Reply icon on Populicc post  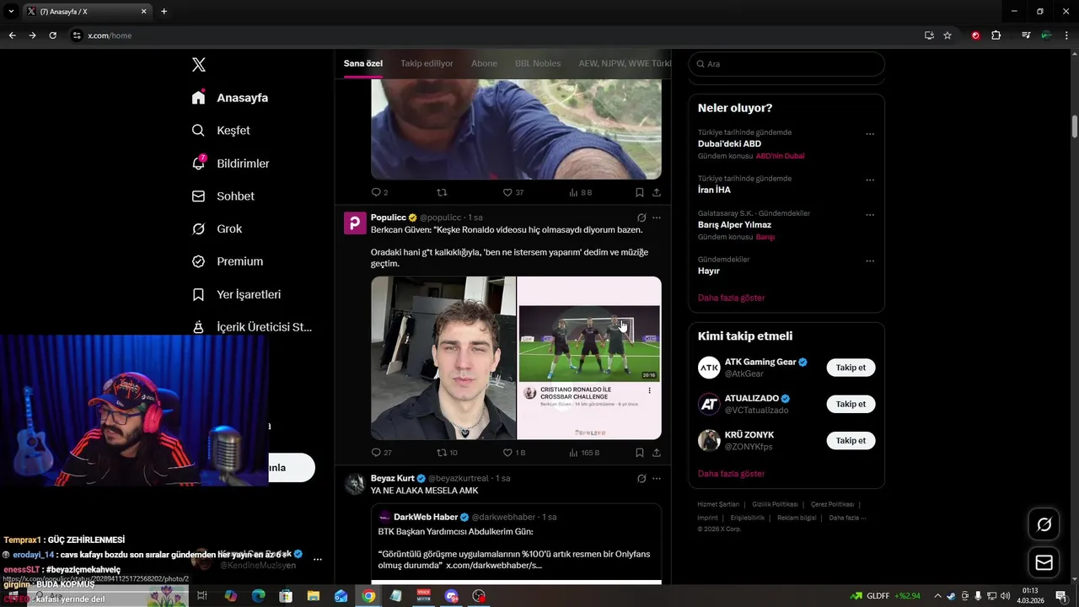coord(376,453)
